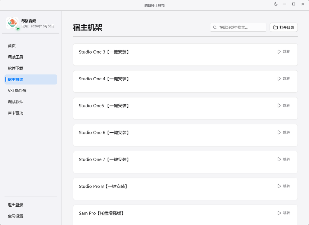Click the search magnifier icon

point(215,27)
